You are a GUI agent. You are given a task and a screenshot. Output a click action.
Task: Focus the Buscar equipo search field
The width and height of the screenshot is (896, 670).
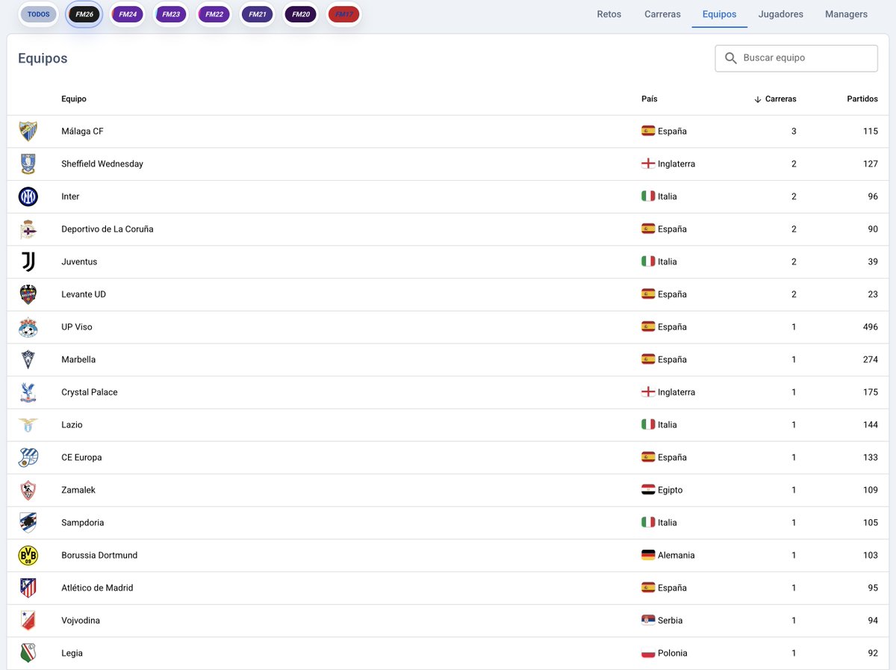(797, 58)
